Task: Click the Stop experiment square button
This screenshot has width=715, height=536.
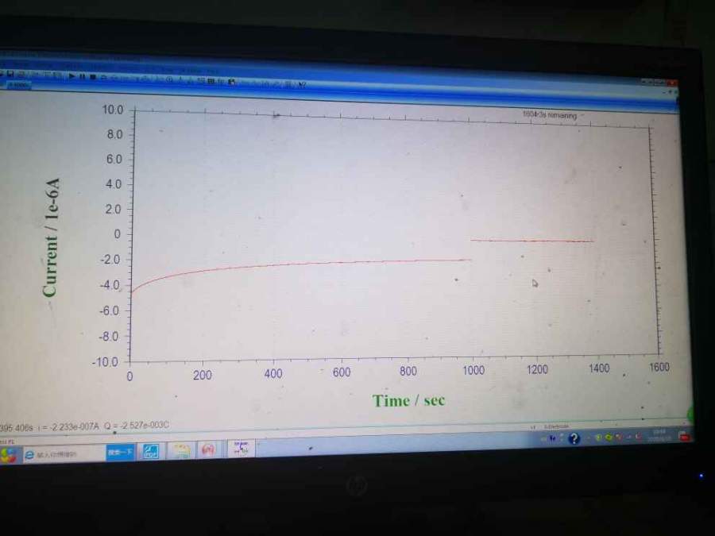Action: coord(93,77)
